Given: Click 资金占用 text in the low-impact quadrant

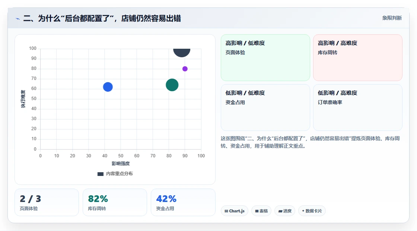Looking at the screenshot, I should pyautogui.click(x=235, y=102).
